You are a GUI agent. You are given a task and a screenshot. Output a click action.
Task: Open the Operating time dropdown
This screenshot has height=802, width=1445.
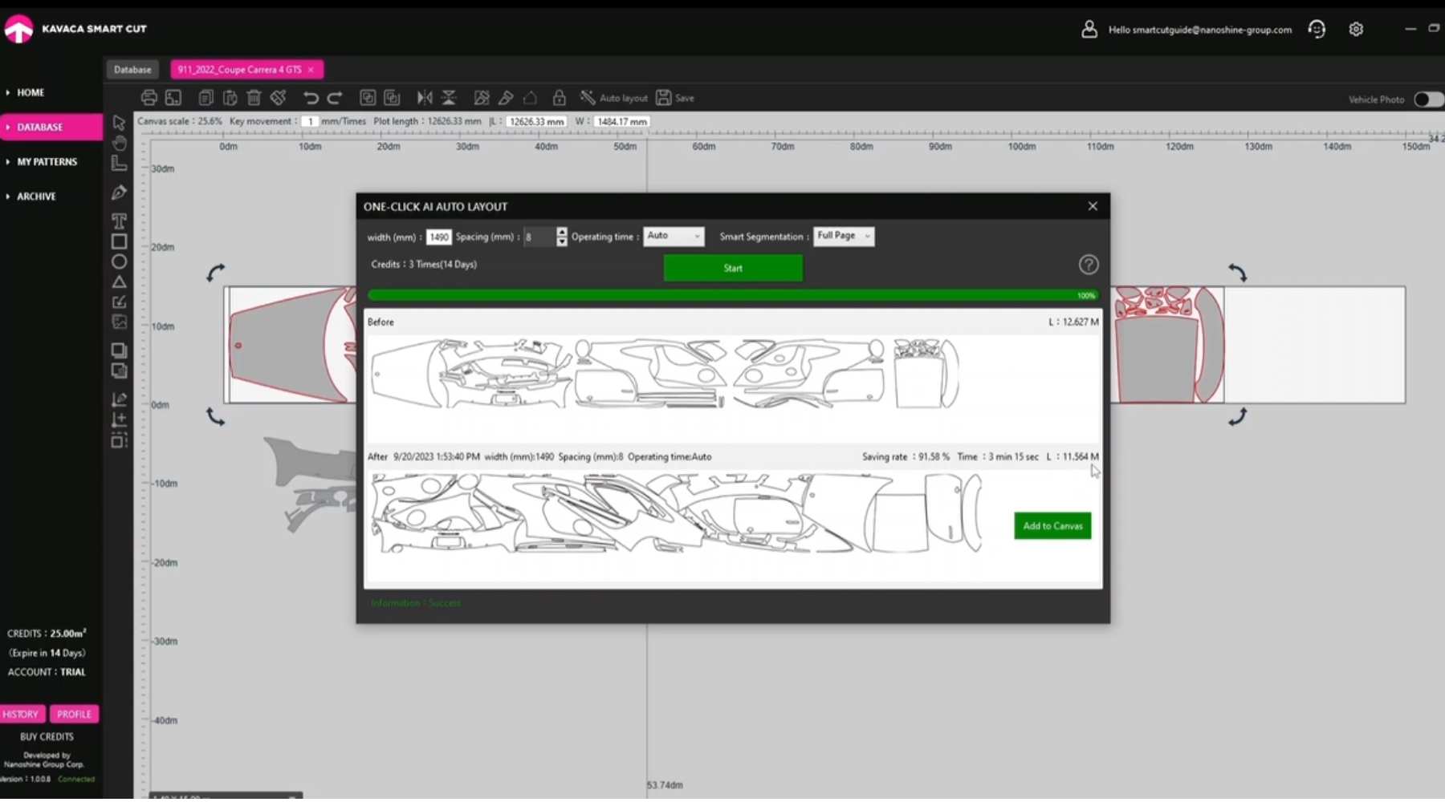[674, 236]
